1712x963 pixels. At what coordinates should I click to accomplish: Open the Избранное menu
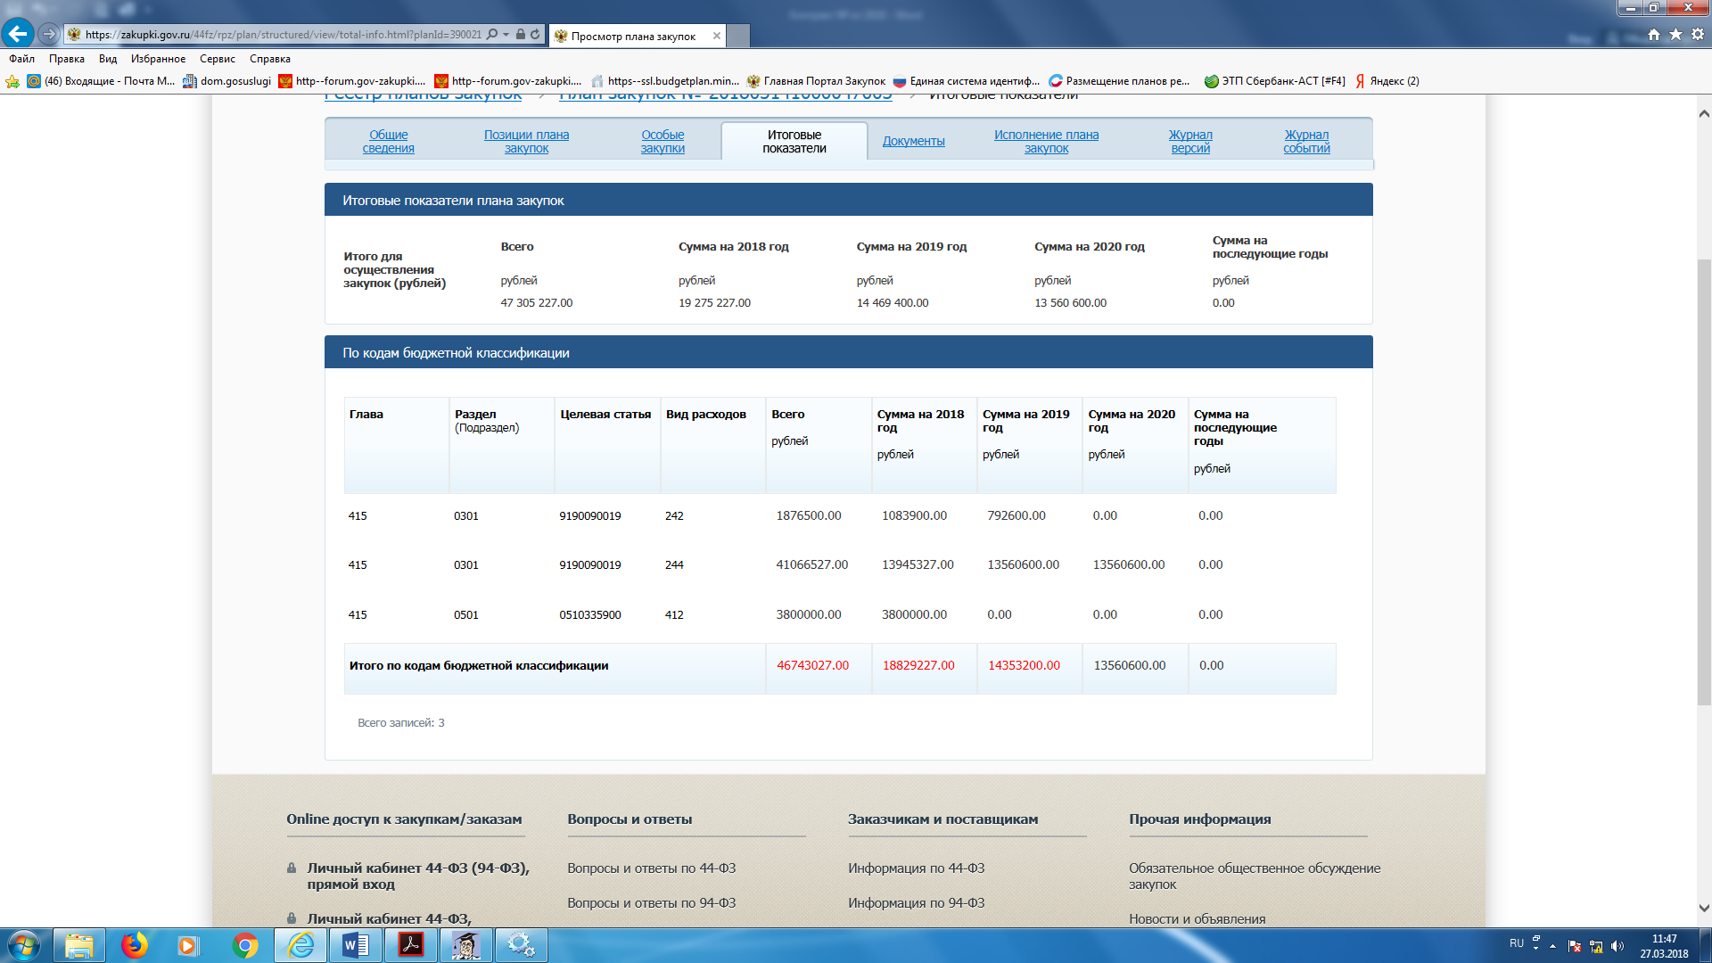click(158, 59)
